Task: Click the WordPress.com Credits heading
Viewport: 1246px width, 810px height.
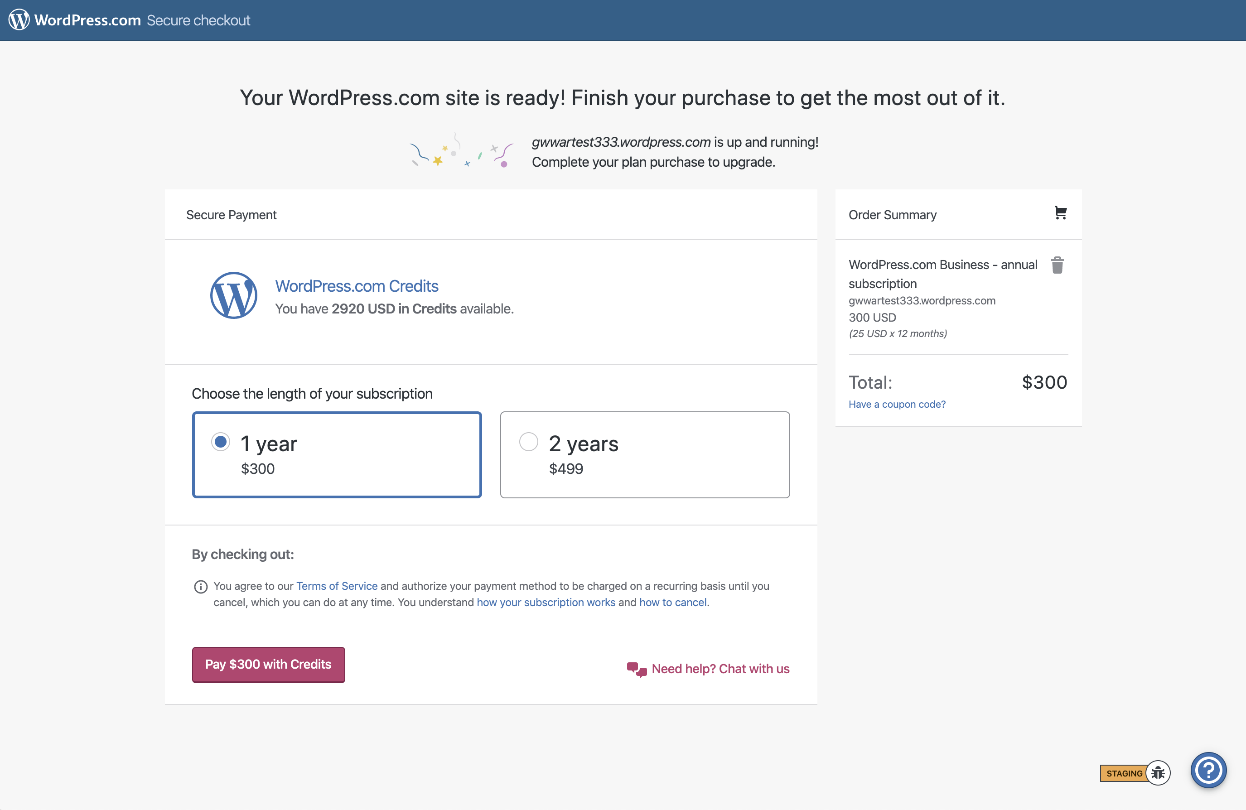Action: tap(357, 286)
